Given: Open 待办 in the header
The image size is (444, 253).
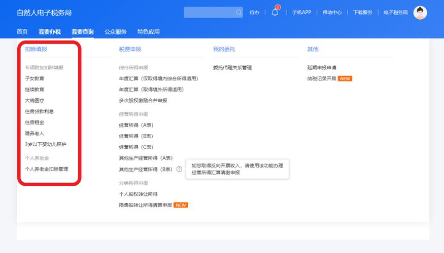Looking at the screenshot, I should (x=254, y=13).
